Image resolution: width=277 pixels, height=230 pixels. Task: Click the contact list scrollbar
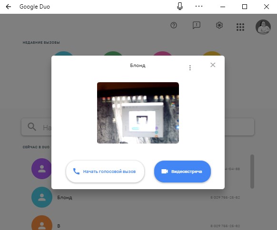(x=252, y=172)
